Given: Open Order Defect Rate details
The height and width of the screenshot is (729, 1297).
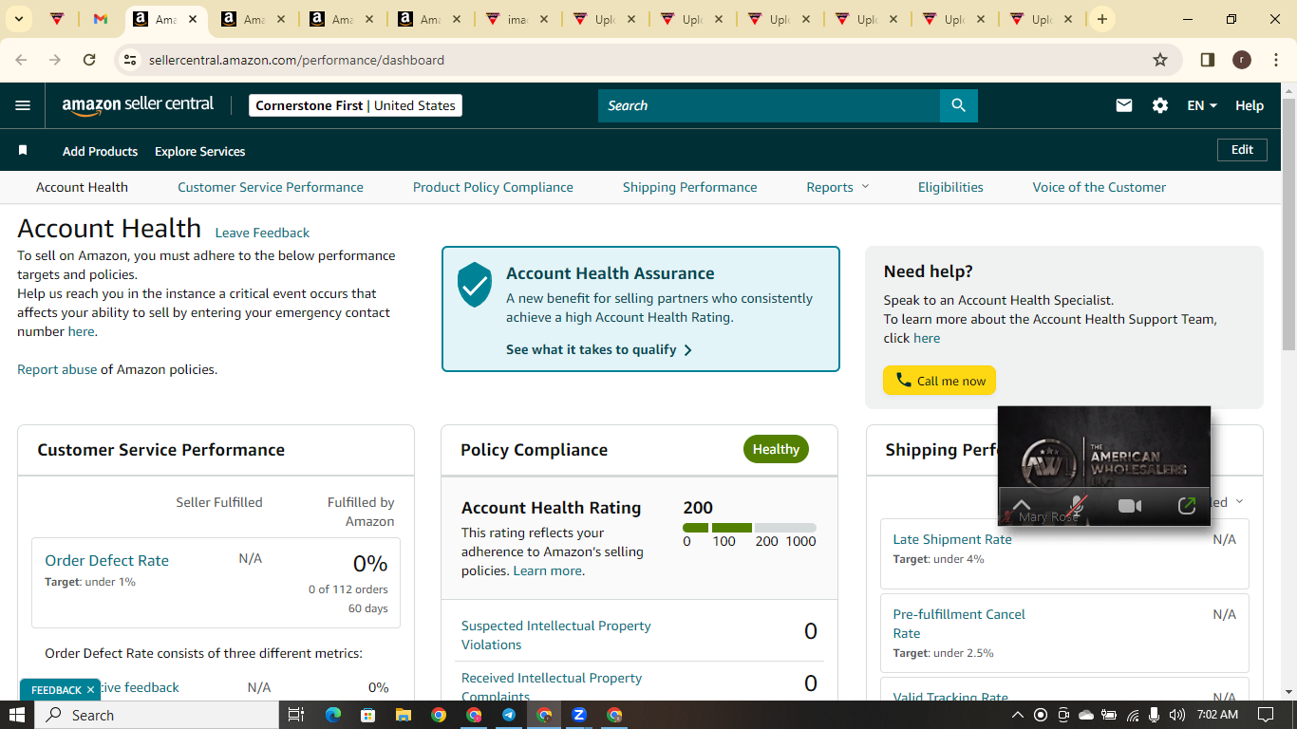Looking at the screenshot, I should [x=106, y=560].
